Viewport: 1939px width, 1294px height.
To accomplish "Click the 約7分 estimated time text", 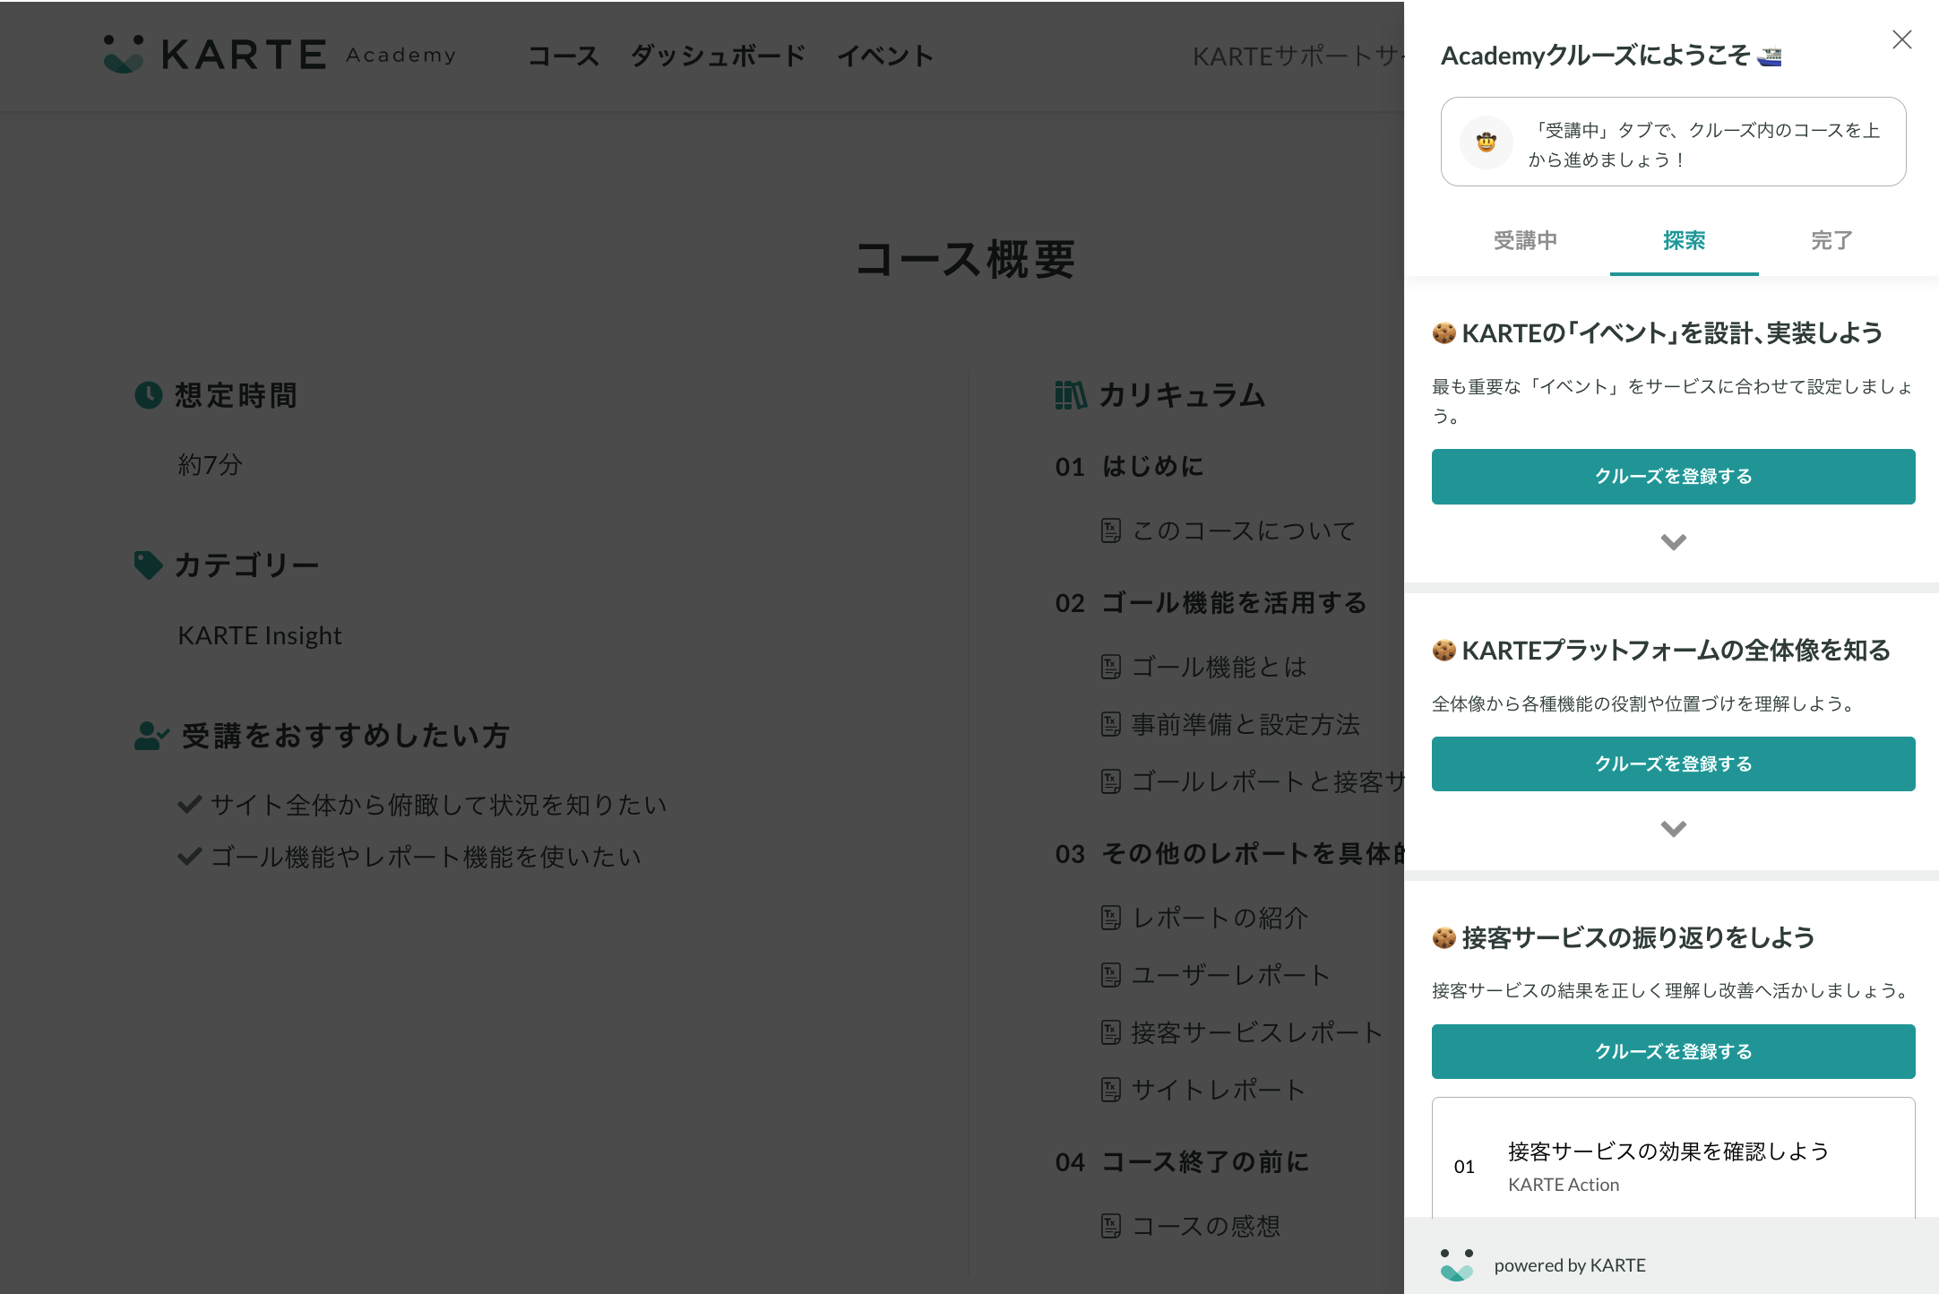I will tap(210, 464).
